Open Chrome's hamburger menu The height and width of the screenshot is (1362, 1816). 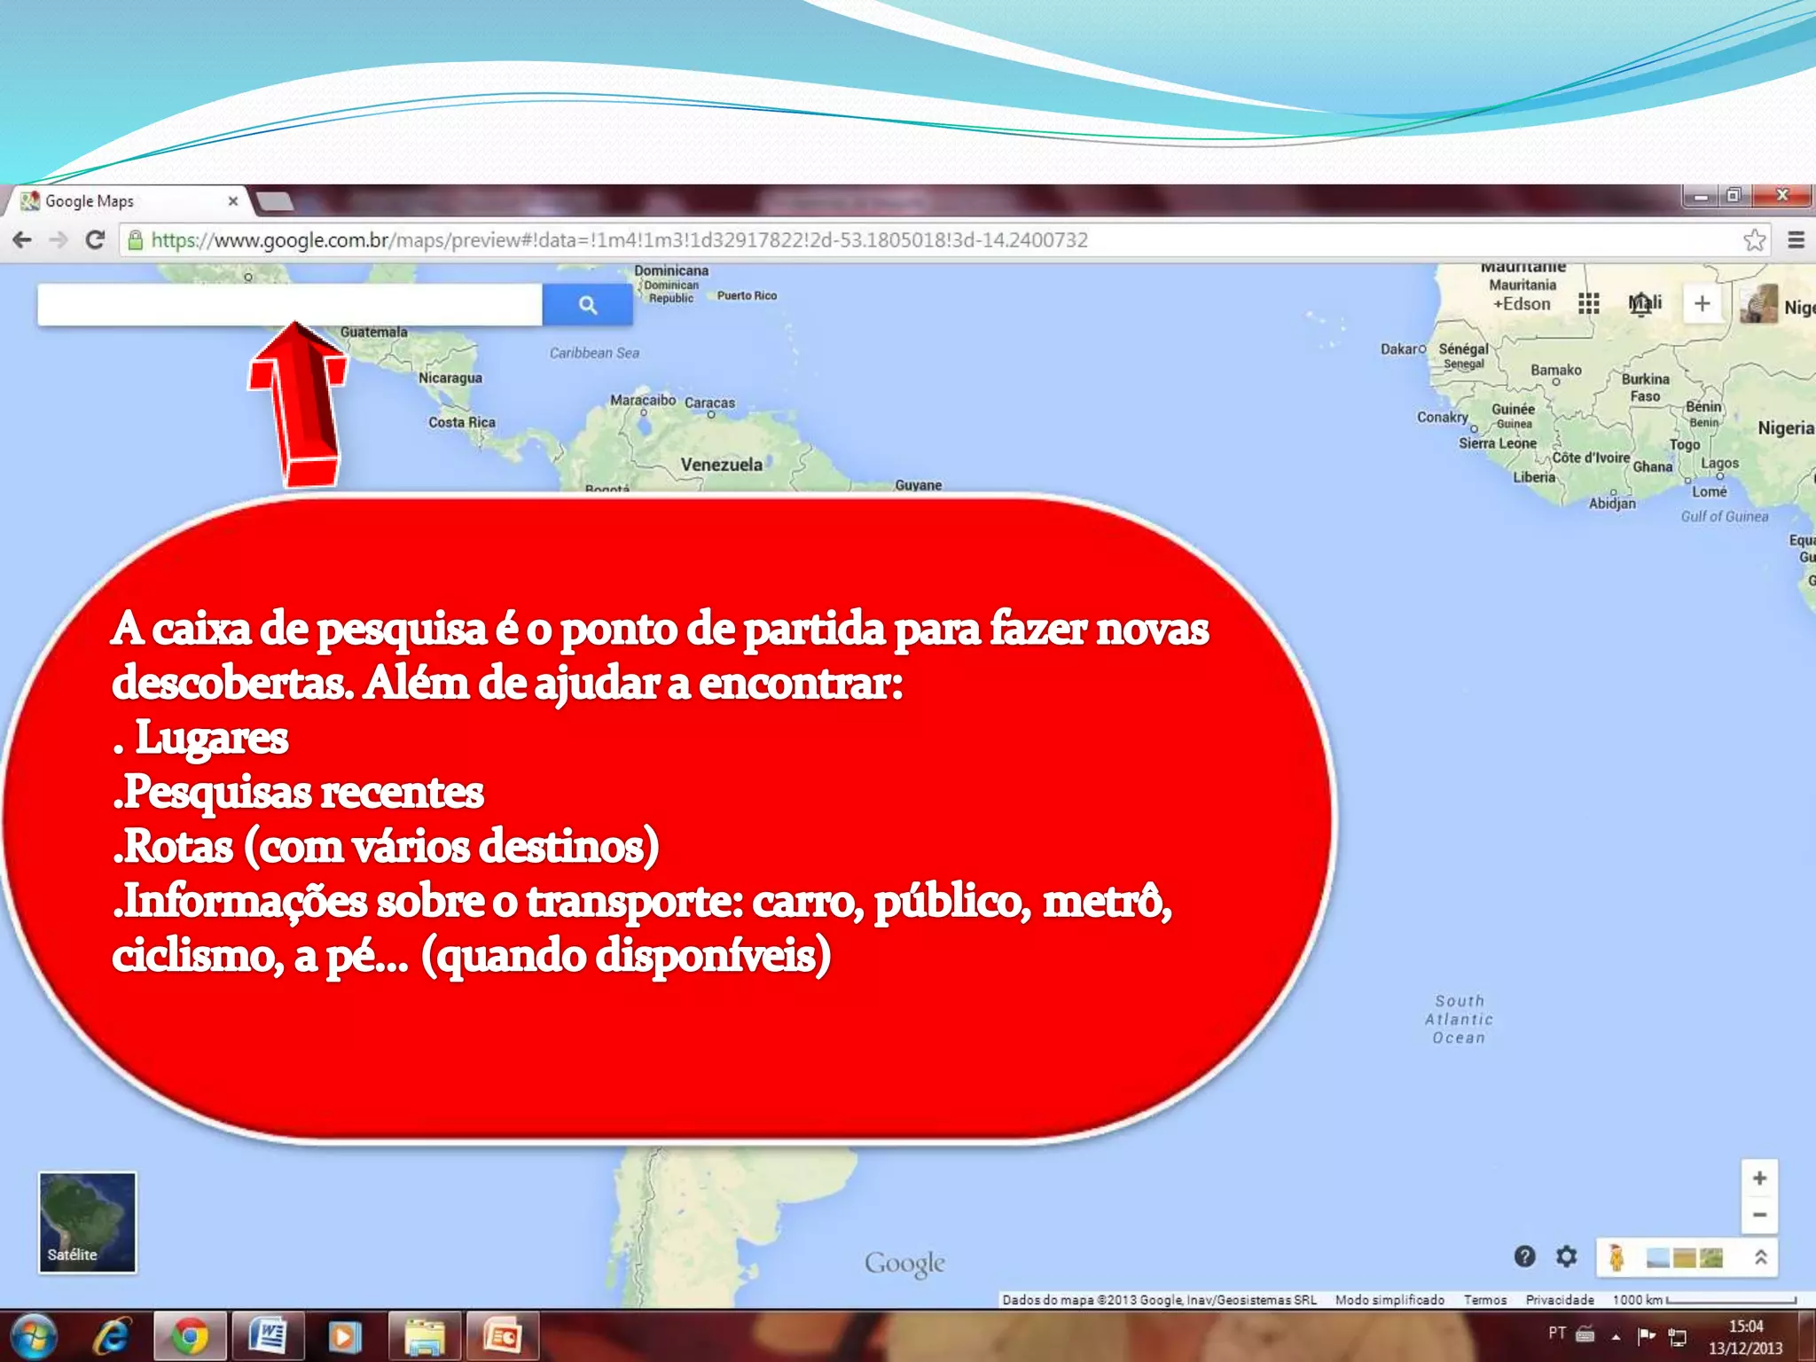tap(1796, 240)
